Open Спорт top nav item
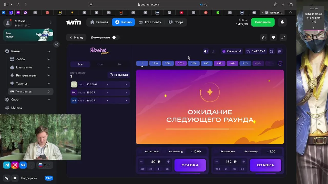This screenshot has width=328, height=184. [x=176, y=22]
